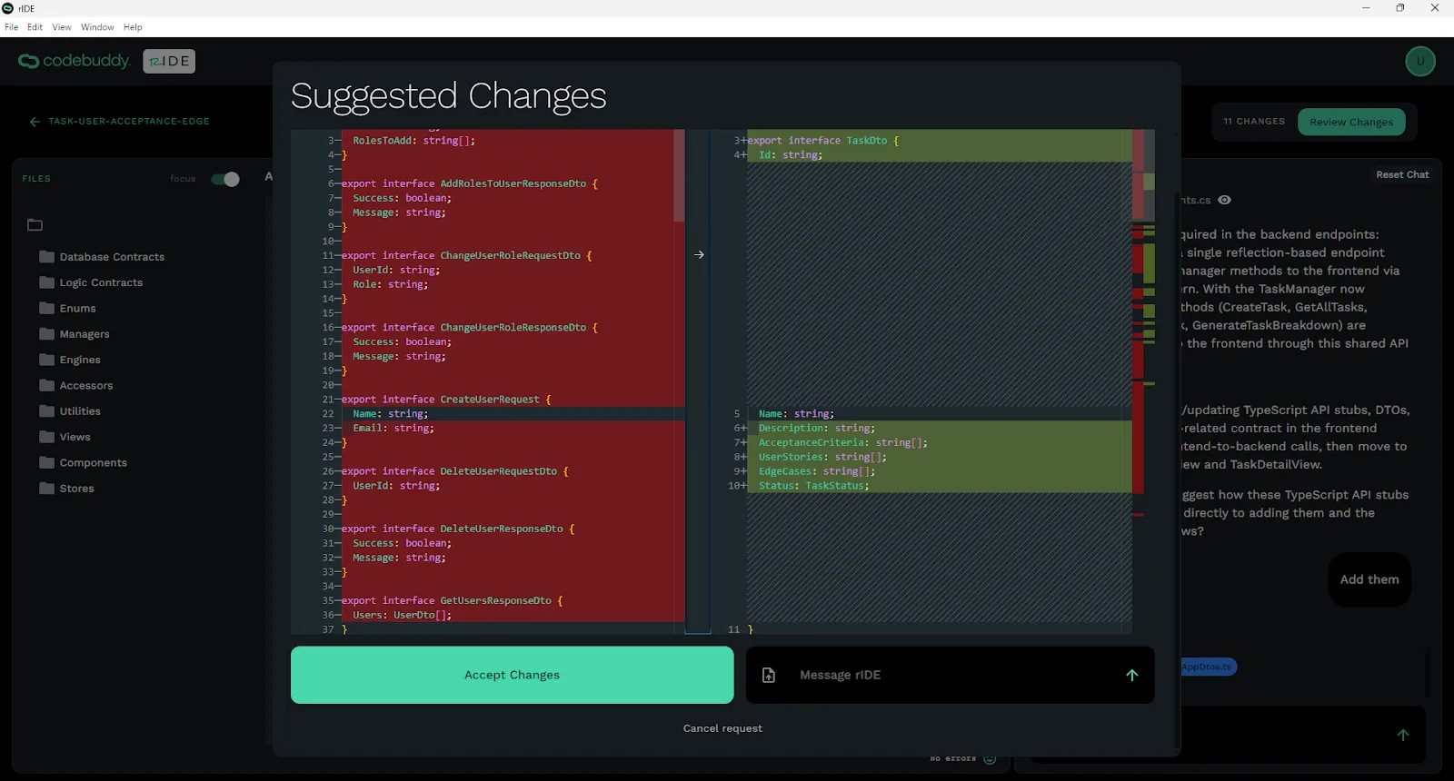Expand the Views folder
Screen dimensions: 1454x781
[65, 437]
